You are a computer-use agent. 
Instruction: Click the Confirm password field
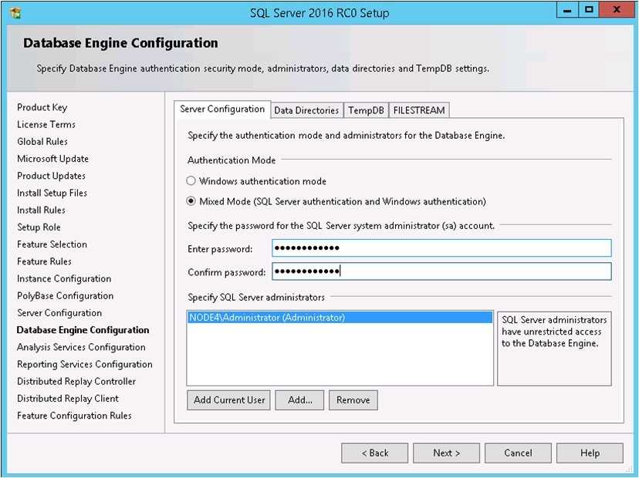tap(441, 271)
